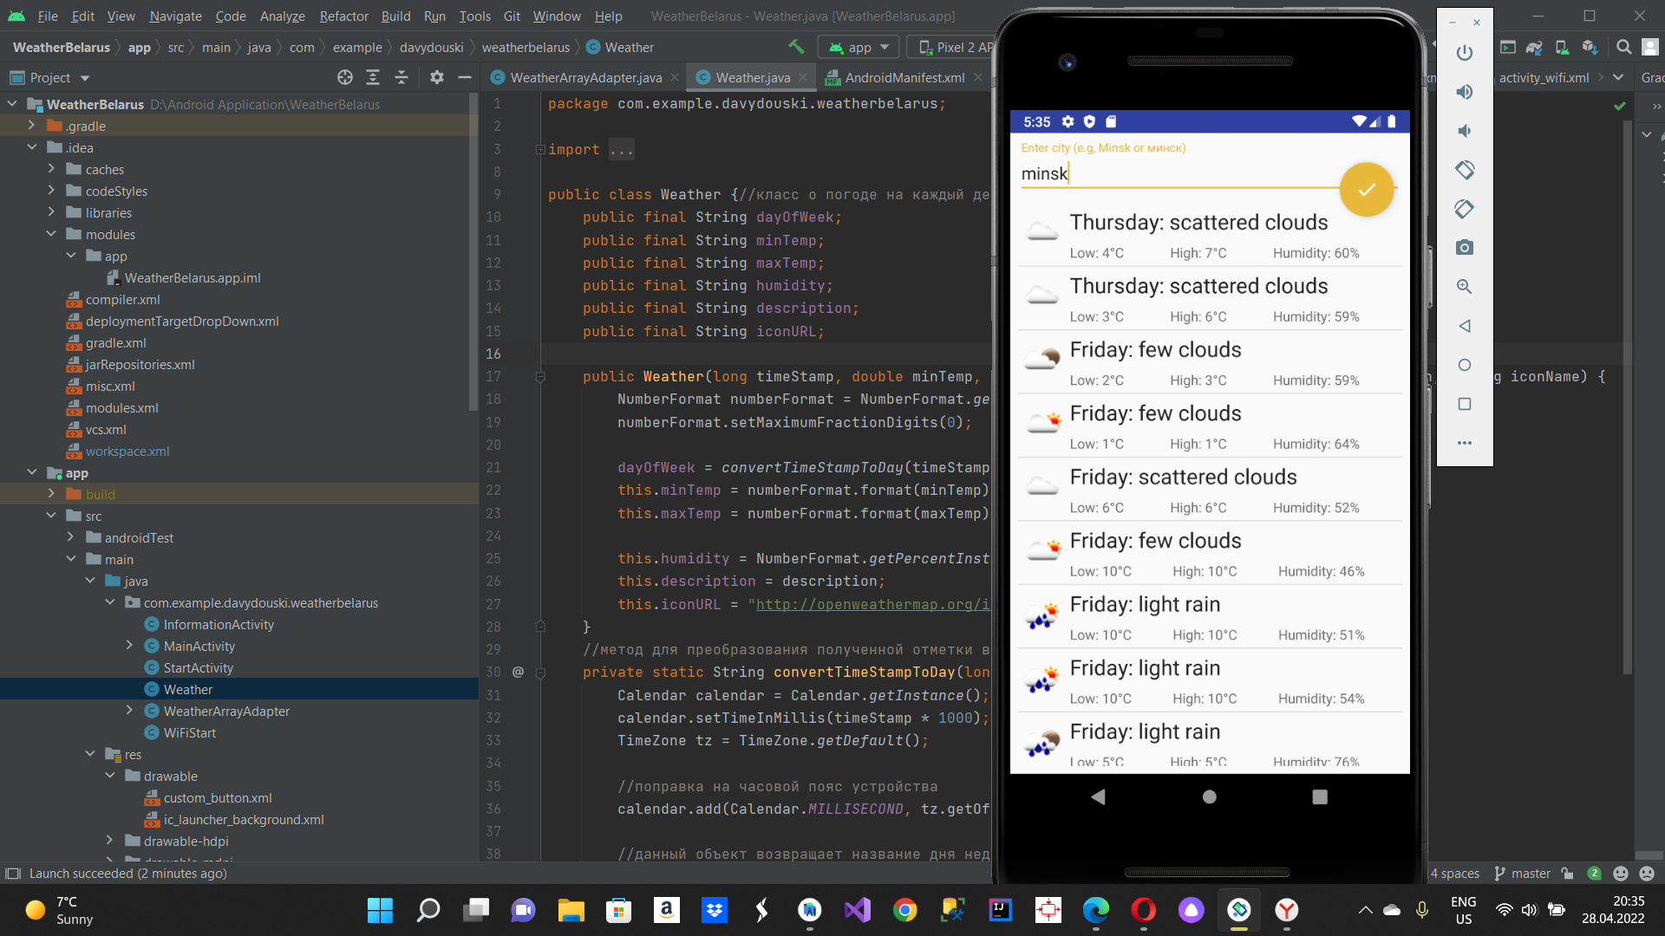The height and width of the screenshot is (936, 1665).
Task: Expand the MainActivity class node
Action: tap(129, 646)
